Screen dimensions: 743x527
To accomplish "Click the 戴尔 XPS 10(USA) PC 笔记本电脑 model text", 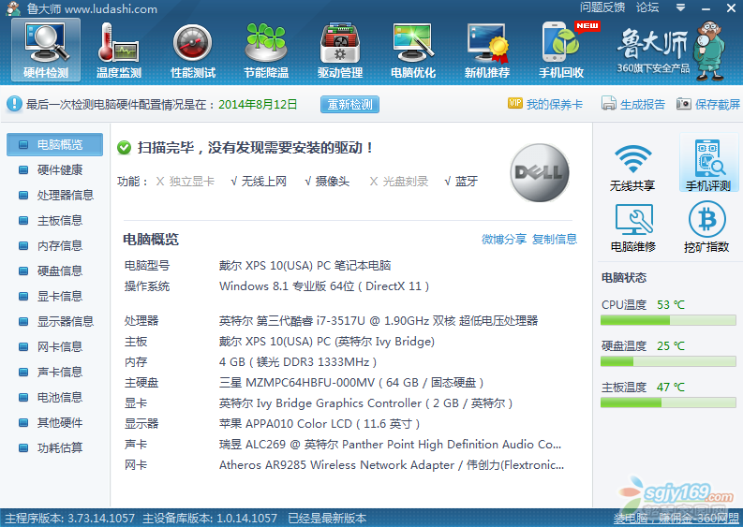I will coord(305,266).
